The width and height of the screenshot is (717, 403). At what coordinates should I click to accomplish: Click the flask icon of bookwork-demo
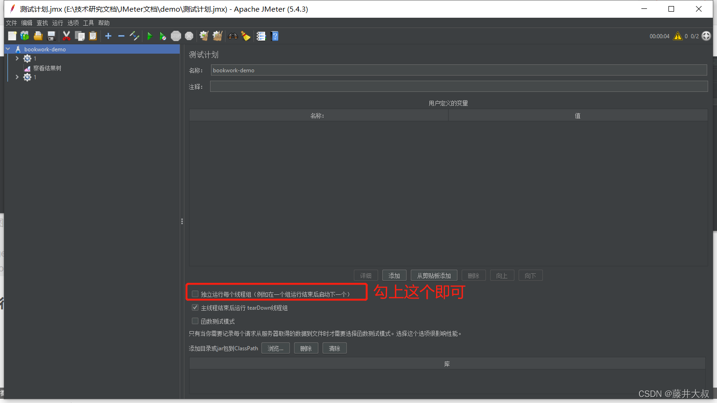pos(18,49)
